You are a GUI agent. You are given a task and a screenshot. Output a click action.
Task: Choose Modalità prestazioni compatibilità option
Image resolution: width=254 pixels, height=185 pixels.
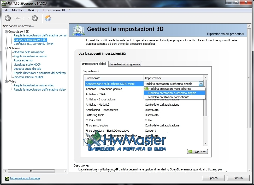coord(174,97)
